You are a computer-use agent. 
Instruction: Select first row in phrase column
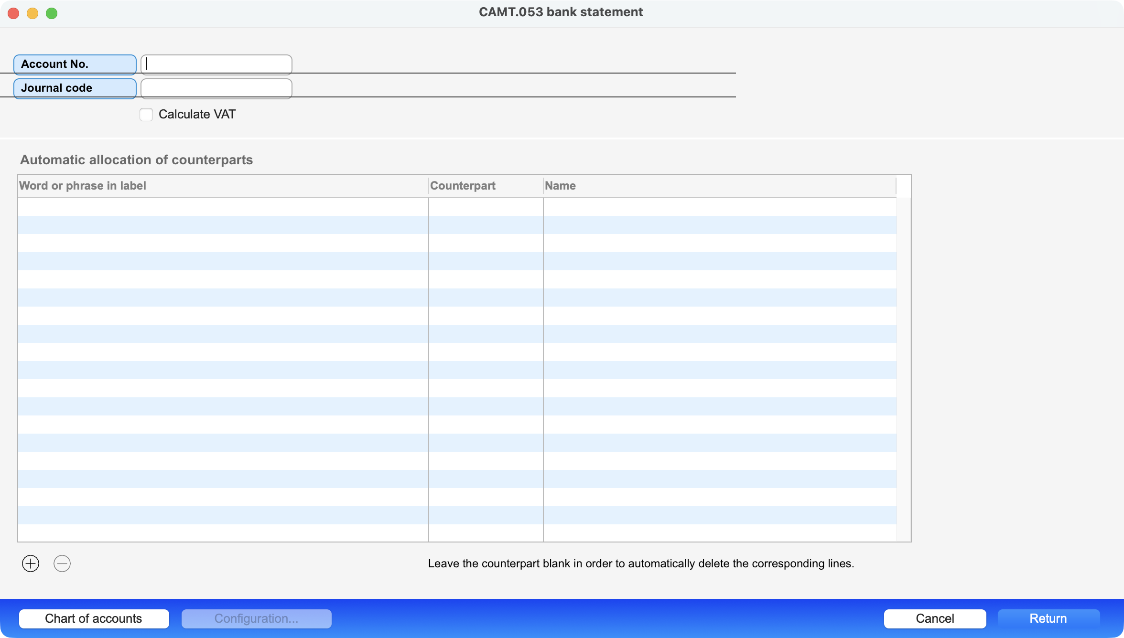pyautogui.click(x=223, y=207)
